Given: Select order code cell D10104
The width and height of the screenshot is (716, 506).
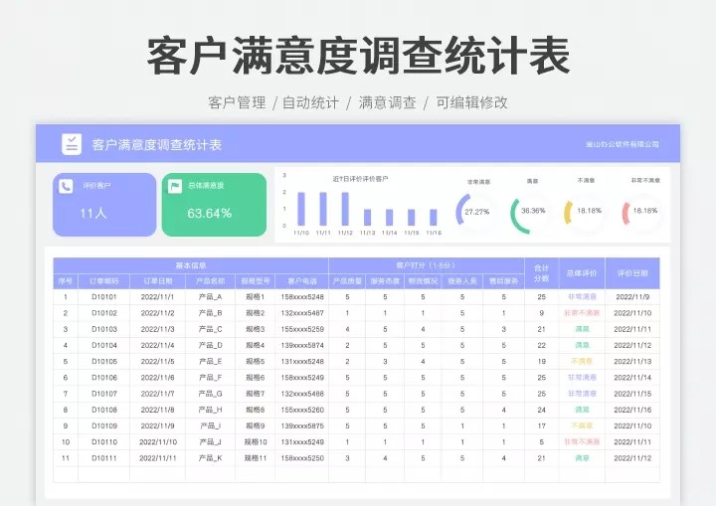Looking at the screenshot, I should (104, 345).
